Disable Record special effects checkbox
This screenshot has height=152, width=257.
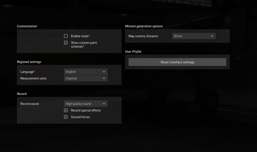coord(66,110)
